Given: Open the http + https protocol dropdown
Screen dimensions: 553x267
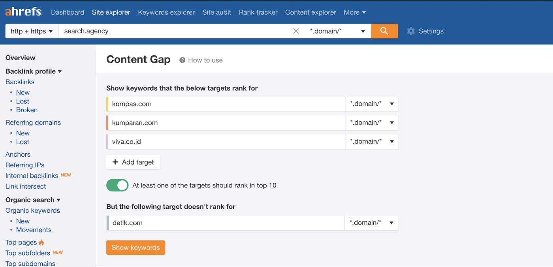Looking at the screenshot, I should pyautogui.click(x=32, y=31).
